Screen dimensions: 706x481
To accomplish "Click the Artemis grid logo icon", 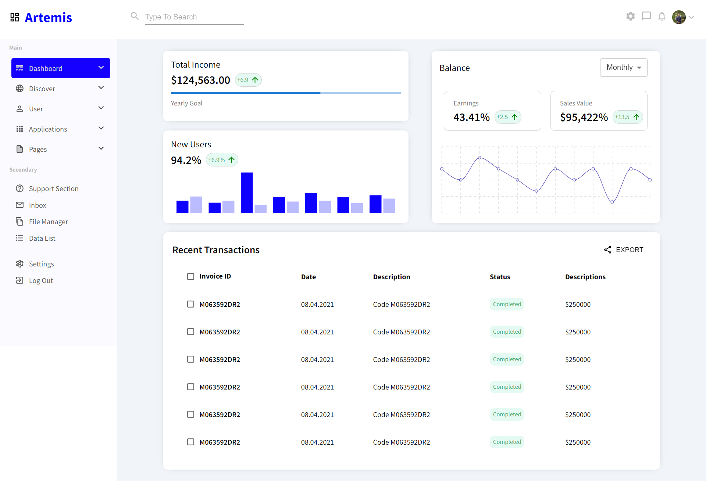I will (15, 17).
